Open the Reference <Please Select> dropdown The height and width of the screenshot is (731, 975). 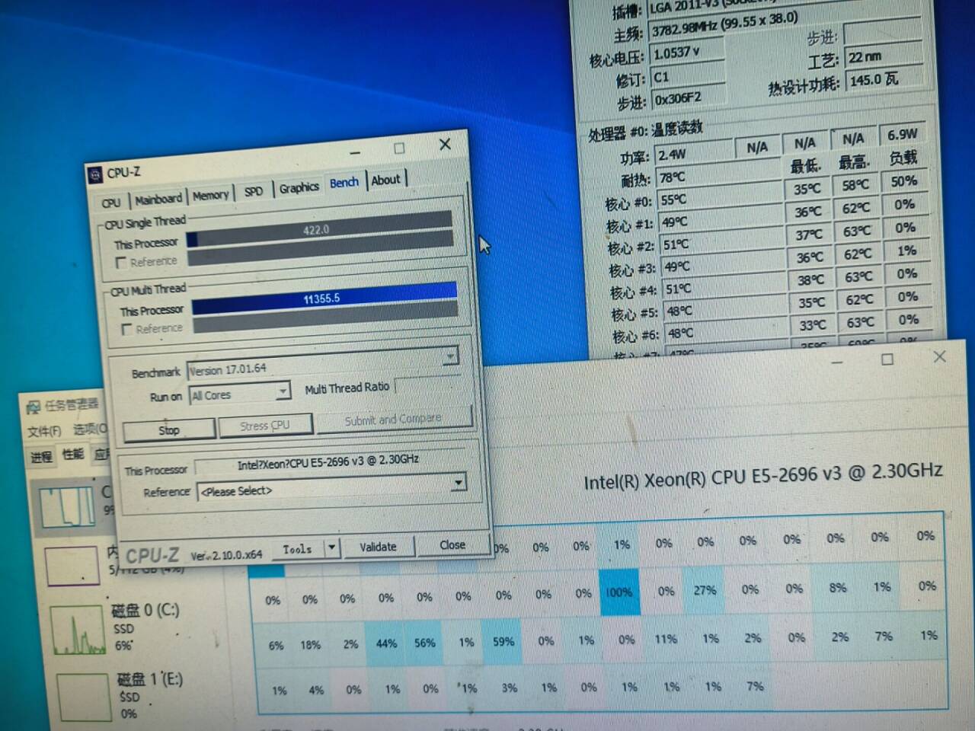pos(458,483)
